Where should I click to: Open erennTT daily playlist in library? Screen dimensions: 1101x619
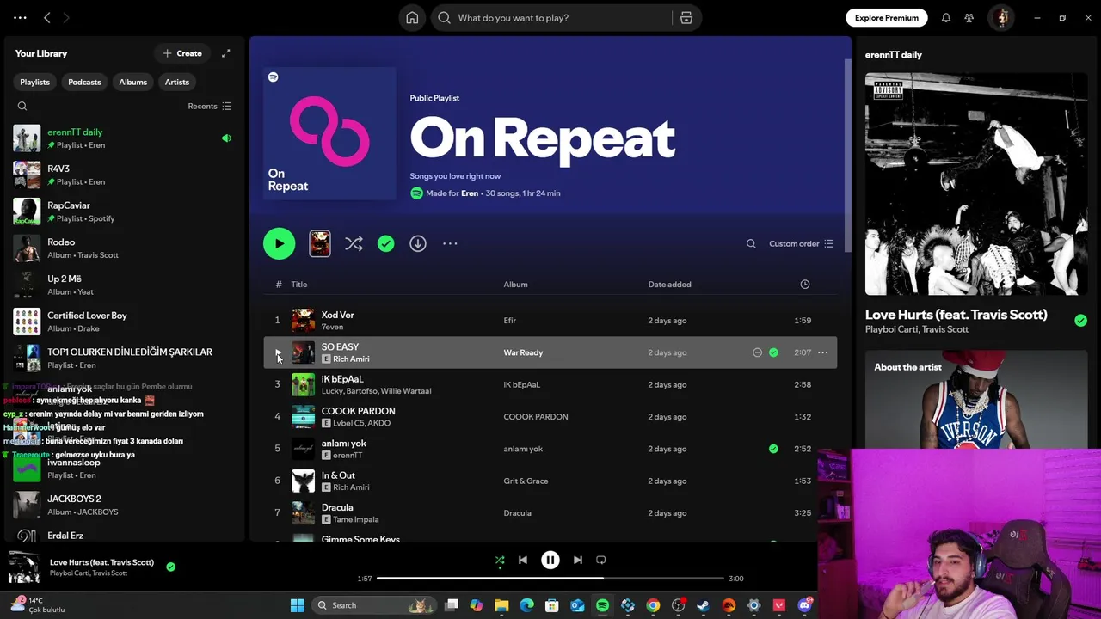(x=125, y=138)
